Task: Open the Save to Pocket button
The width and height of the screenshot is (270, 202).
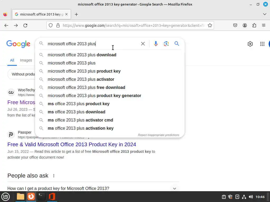Action: point(235,26)
